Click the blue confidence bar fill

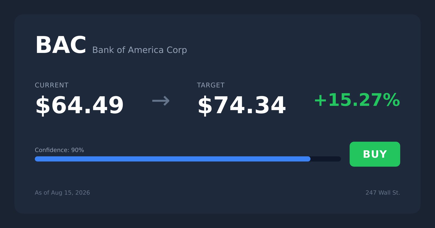173,159
